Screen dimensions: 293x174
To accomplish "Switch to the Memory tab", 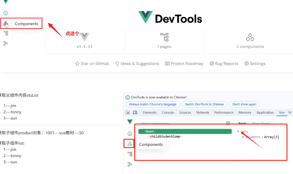I will [x=245, y=112].
